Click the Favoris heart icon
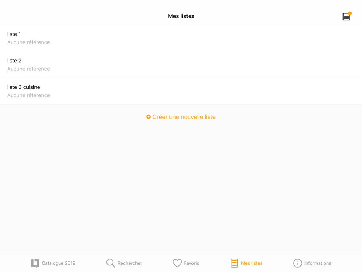The height and width of the screenshot is (272, 362). pyautogui.click(x=177, y=263)
